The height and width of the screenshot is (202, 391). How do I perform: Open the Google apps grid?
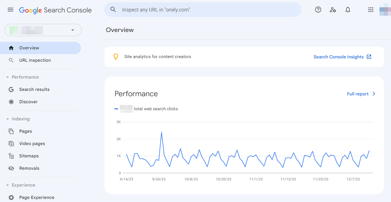tap(371, 10)
